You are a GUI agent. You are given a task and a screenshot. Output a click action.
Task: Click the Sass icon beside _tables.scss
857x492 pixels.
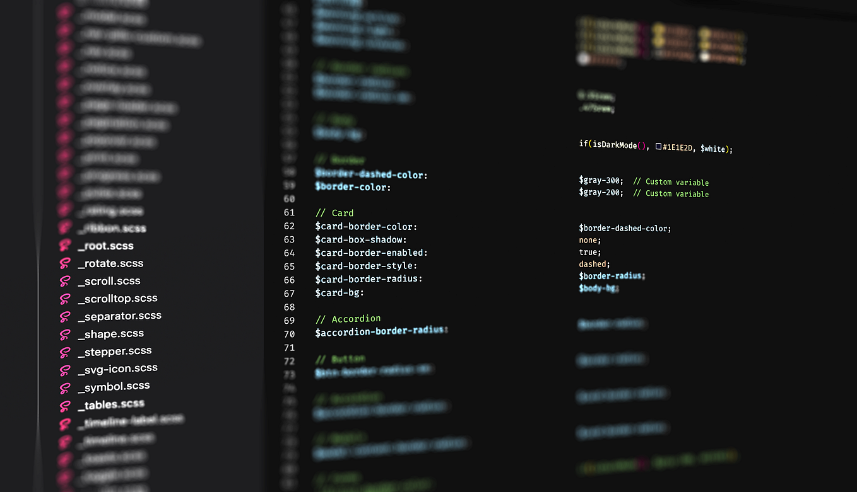point(66,404)
